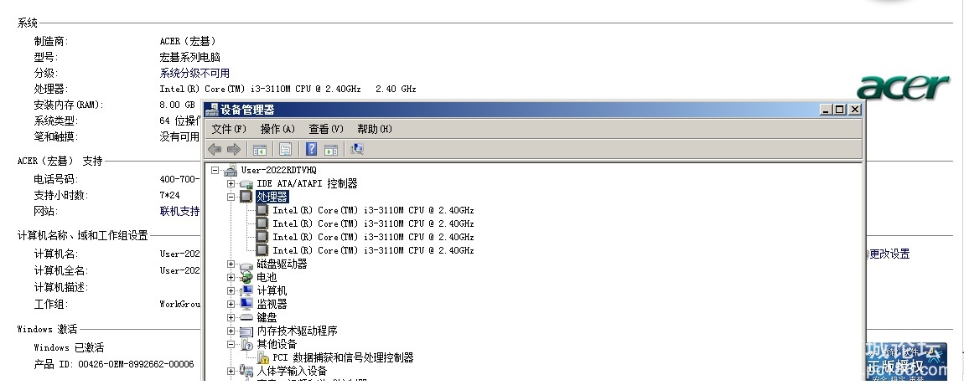Toggle the show/hide action pane toolbar icon
Image resolution: width=964 pixels, height=385 pixels.
click(331, 149)
